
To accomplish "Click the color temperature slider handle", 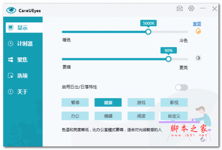I will click(148, 32).
